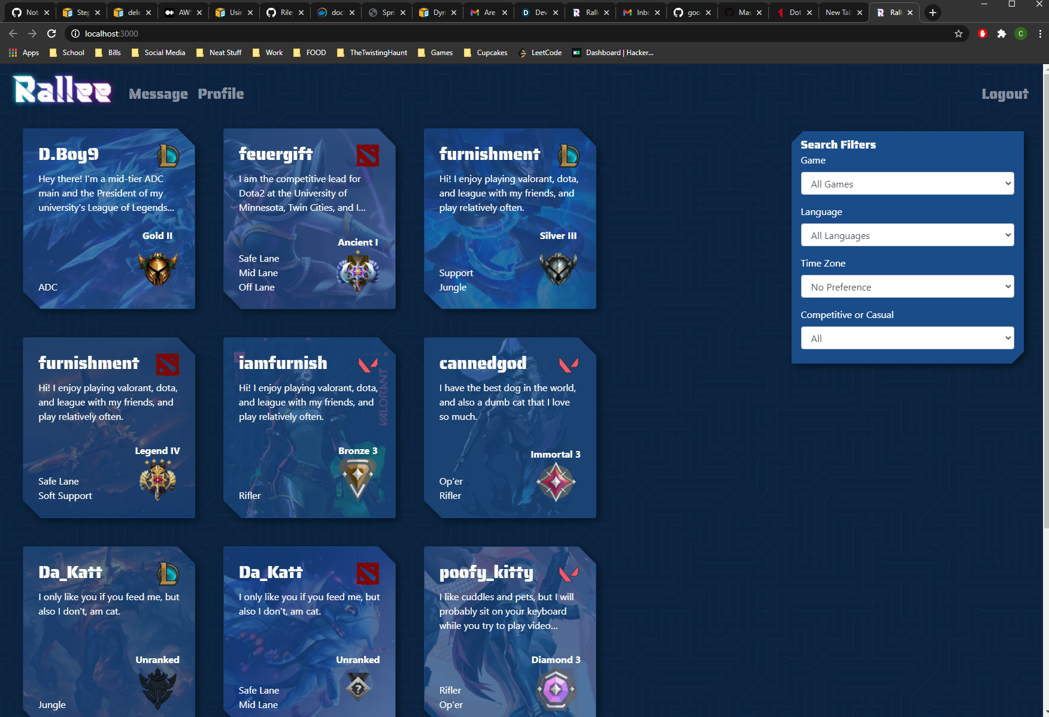1049x717 pixels.
Task: Click the username 'iamfurnish'
Action: (283, 363)
